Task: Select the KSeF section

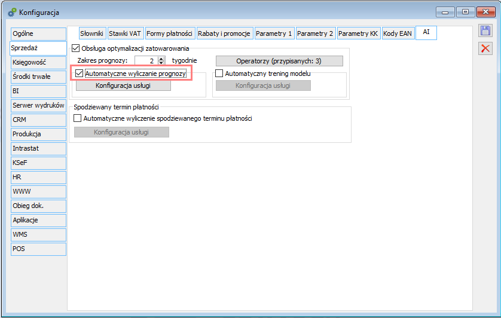Action: [38, 163]
